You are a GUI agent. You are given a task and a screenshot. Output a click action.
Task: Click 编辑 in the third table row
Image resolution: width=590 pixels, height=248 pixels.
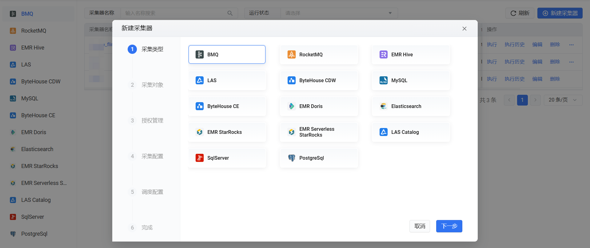[537, 79]
